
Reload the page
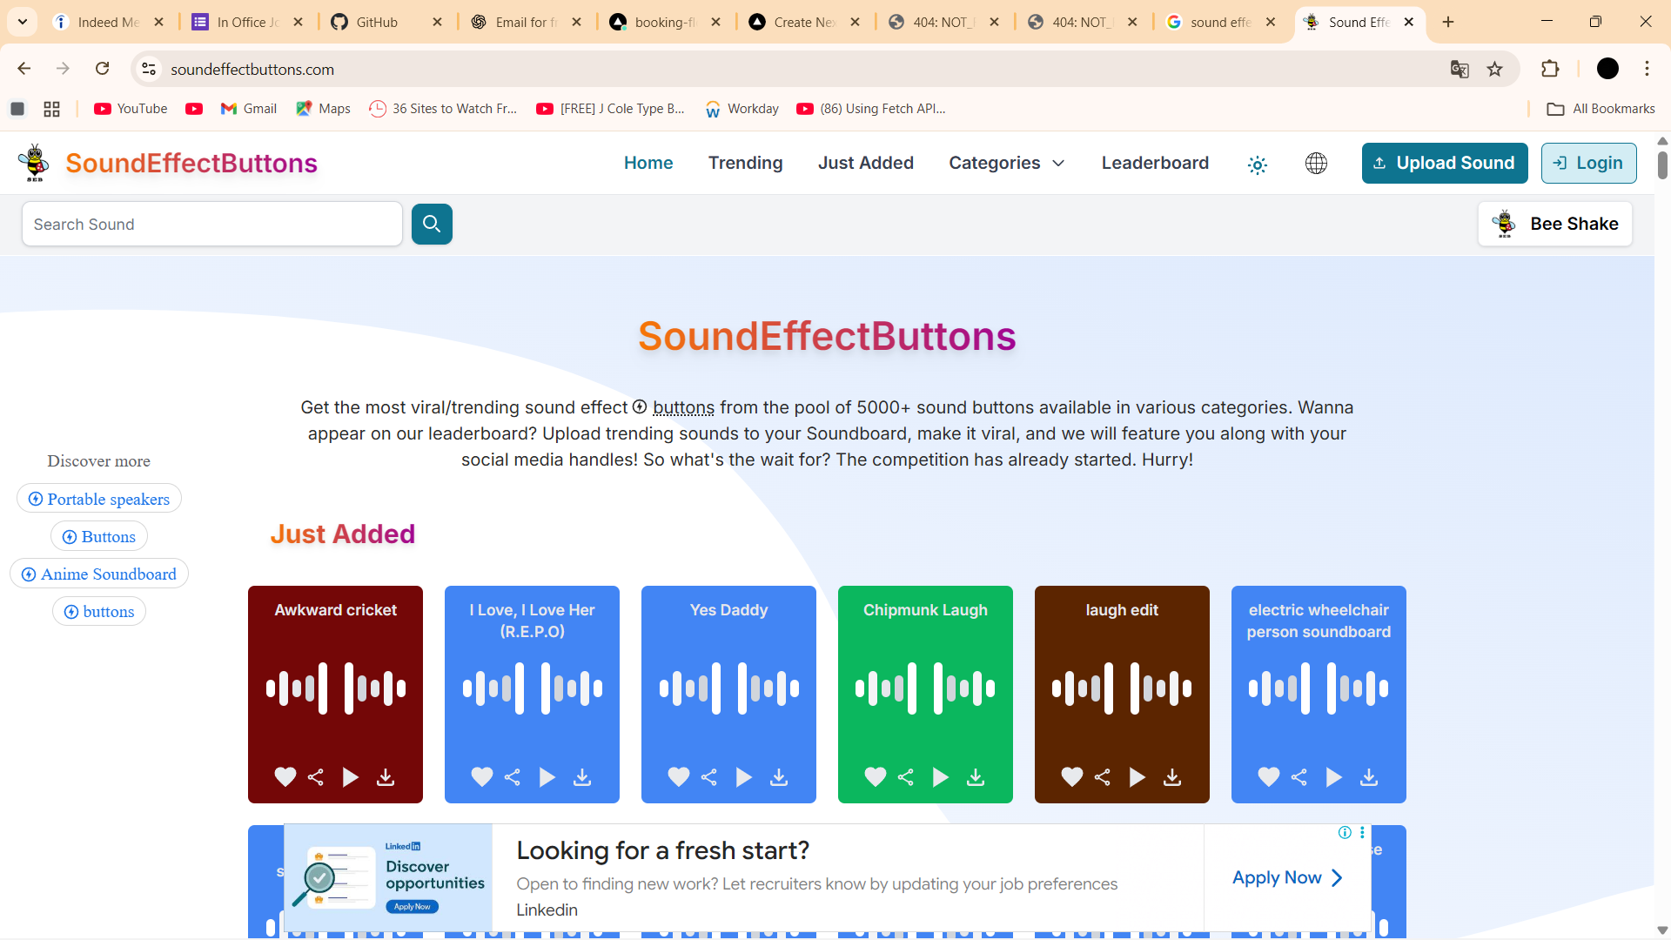(103, 69)
